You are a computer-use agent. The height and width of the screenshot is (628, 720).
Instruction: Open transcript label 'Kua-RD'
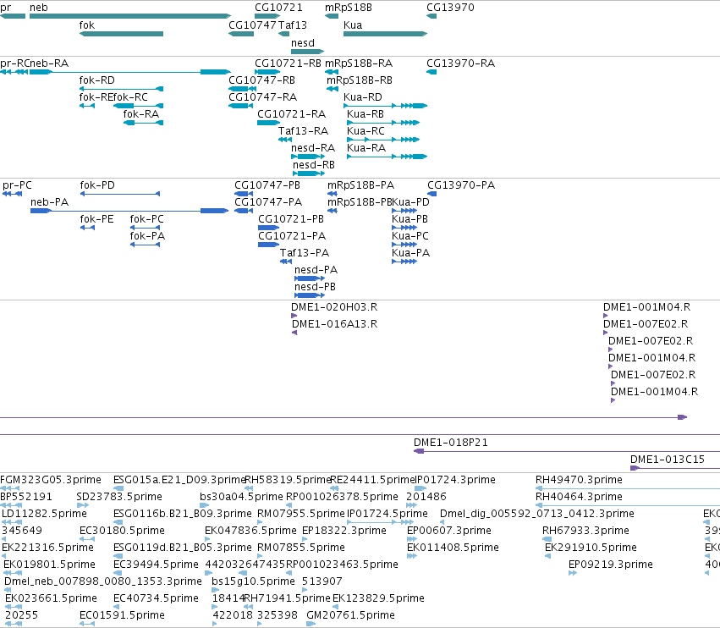coord(363,97)
